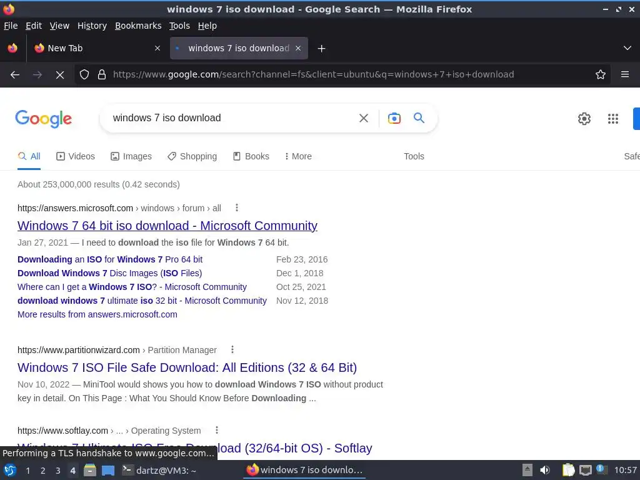Viewport: 640px width, 480px height.
Task: Open the taskbar start menu icon
Action: [x=10, y=470]
